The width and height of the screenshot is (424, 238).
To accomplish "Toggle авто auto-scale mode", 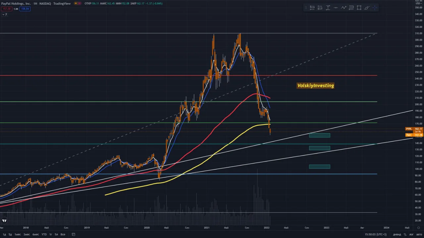I will coord(419,234).
